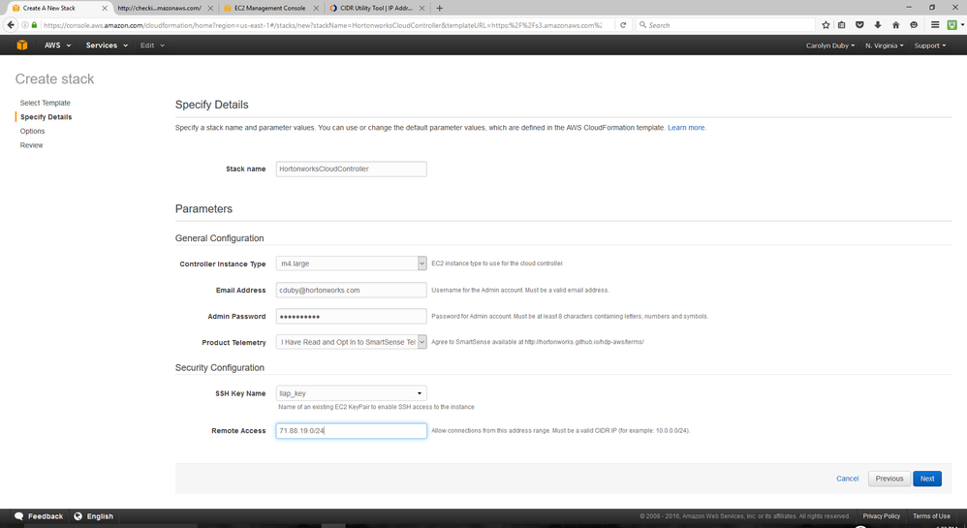Click the Feedback button in footer
Viewport: 967px width, 528px height.
pos(39,516)
